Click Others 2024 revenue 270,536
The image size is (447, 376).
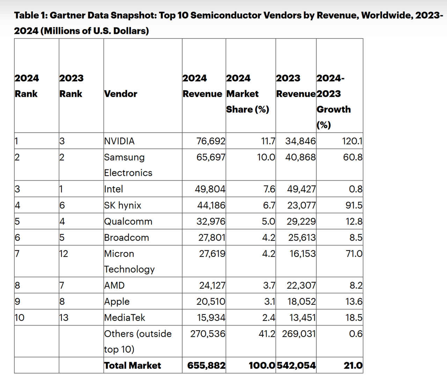pyautogui.click(x=208, y=333)
